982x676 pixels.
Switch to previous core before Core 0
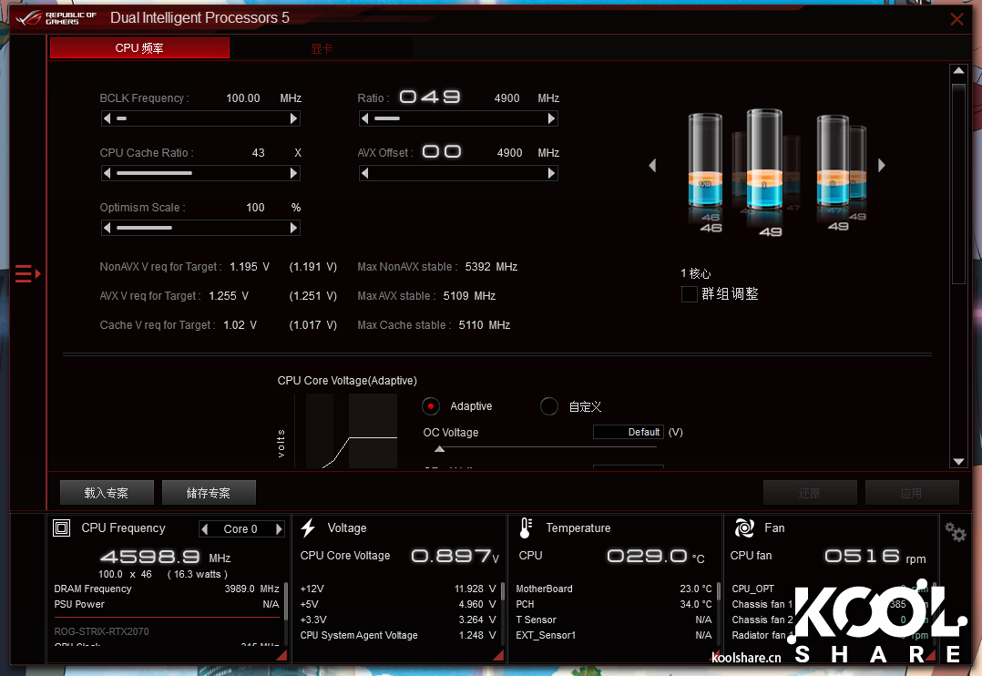(204, 529)
